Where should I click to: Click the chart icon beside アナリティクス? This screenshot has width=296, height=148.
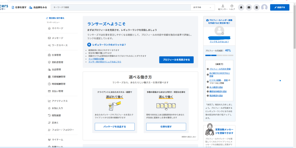[x=49, y=101]
